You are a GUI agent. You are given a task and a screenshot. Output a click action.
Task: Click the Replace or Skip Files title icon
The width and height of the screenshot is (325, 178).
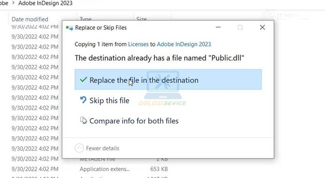tap(69, 28)
